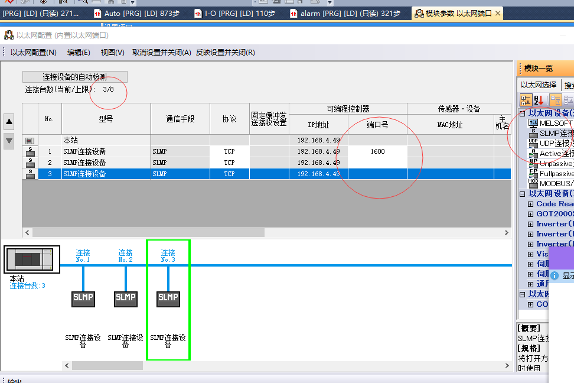Open the 视图(V) menu

(x=112, y=52)
